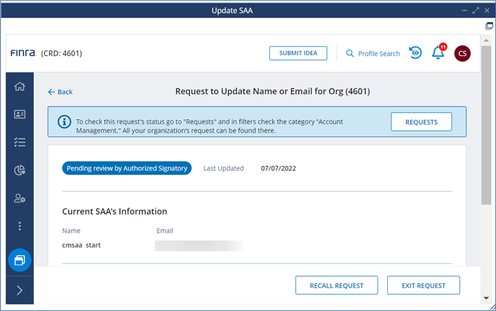
Task: Open the CS user avatar menu
Action: (462, 54)
